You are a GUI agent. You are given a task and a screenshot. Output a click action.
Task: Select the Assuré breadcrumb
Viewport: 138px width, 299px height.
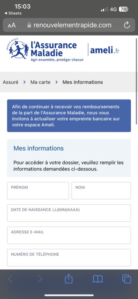10,82
